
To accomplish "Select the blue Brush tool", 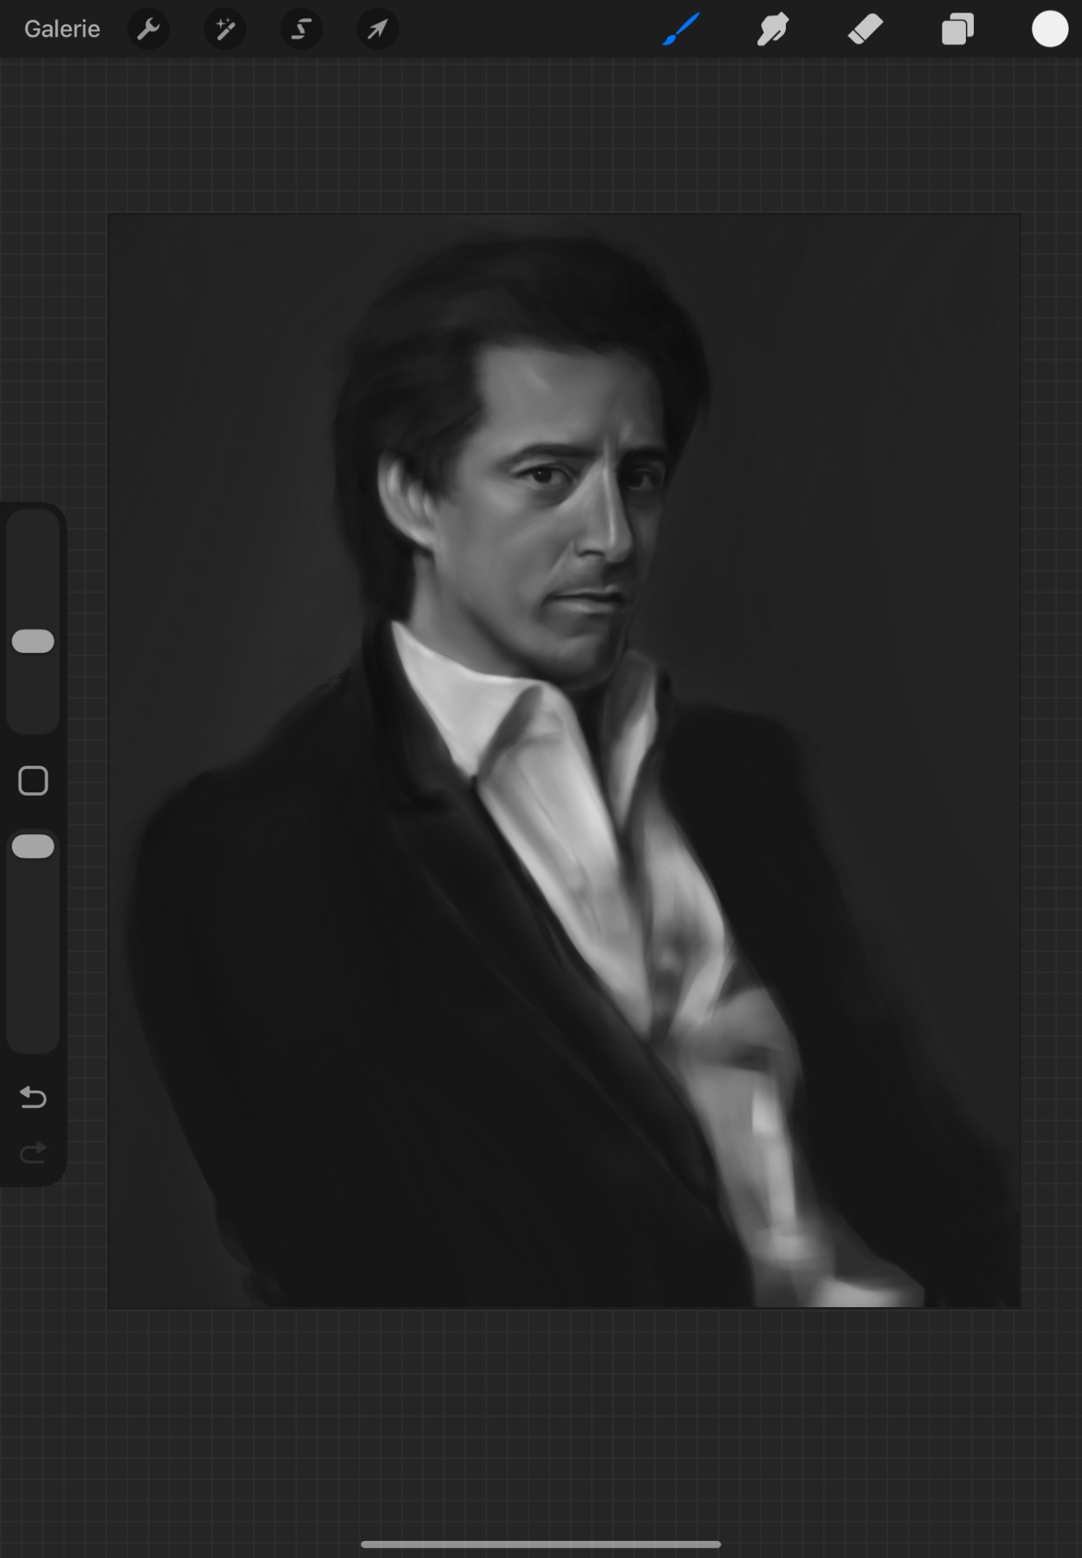I will 681,30.
